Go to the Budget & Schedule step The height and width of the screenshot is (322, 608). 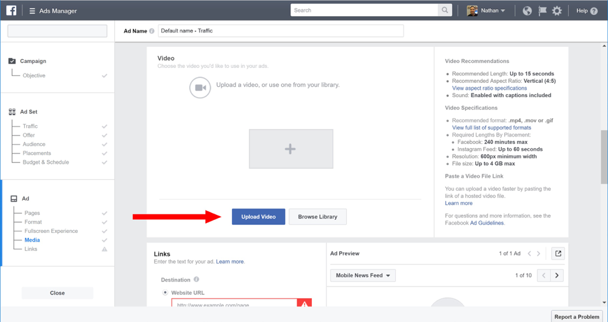[x=46, y=162]
